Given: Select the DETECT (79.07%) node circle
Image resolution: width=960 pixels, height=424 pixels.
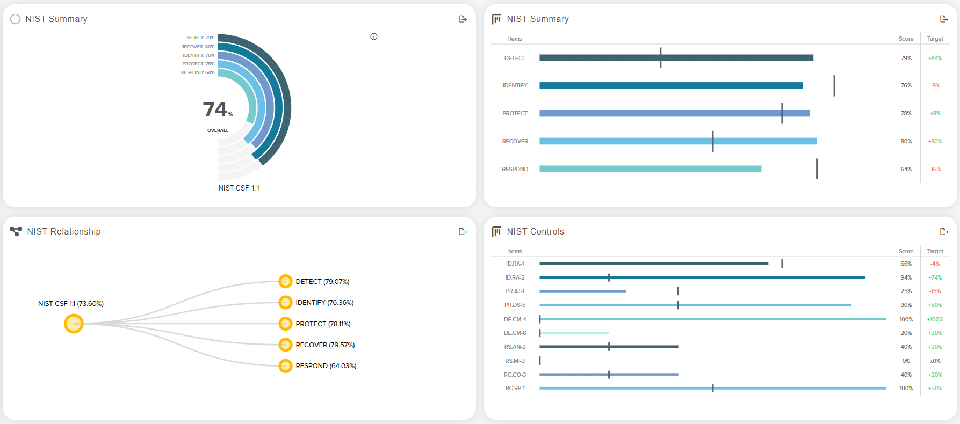Looking at the screenshot, I should [x=285, y=281].
